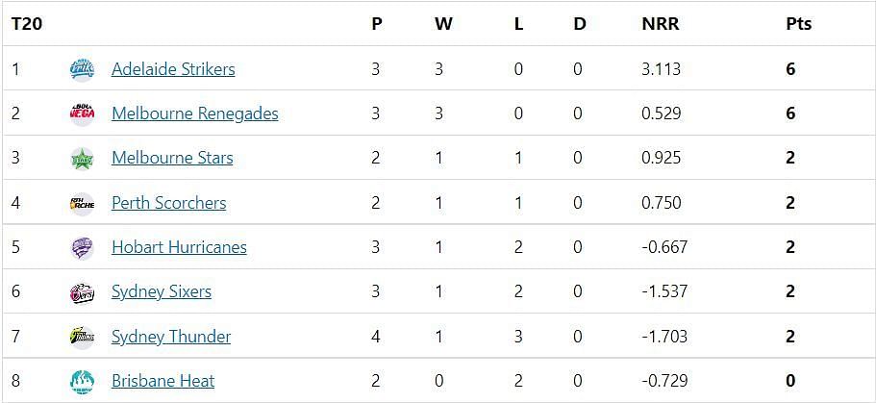Click the W wins column header
This screenshot has height=403, width=876.
pyautogui.click(x=443, y=25)
